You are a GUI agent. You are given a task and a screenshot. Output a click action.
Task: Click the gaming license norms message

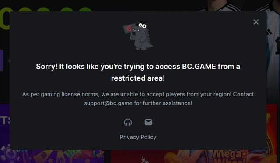138,99
